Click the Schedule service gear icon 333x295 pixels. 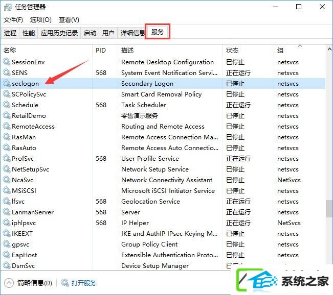click(7, 105)
